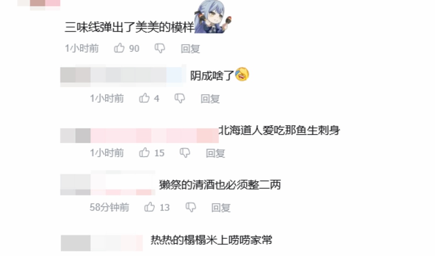Open blurred pink username before 北海道人
Image resolution: width=435 pixels, height=256 pixels.
(x=139, y=135)
